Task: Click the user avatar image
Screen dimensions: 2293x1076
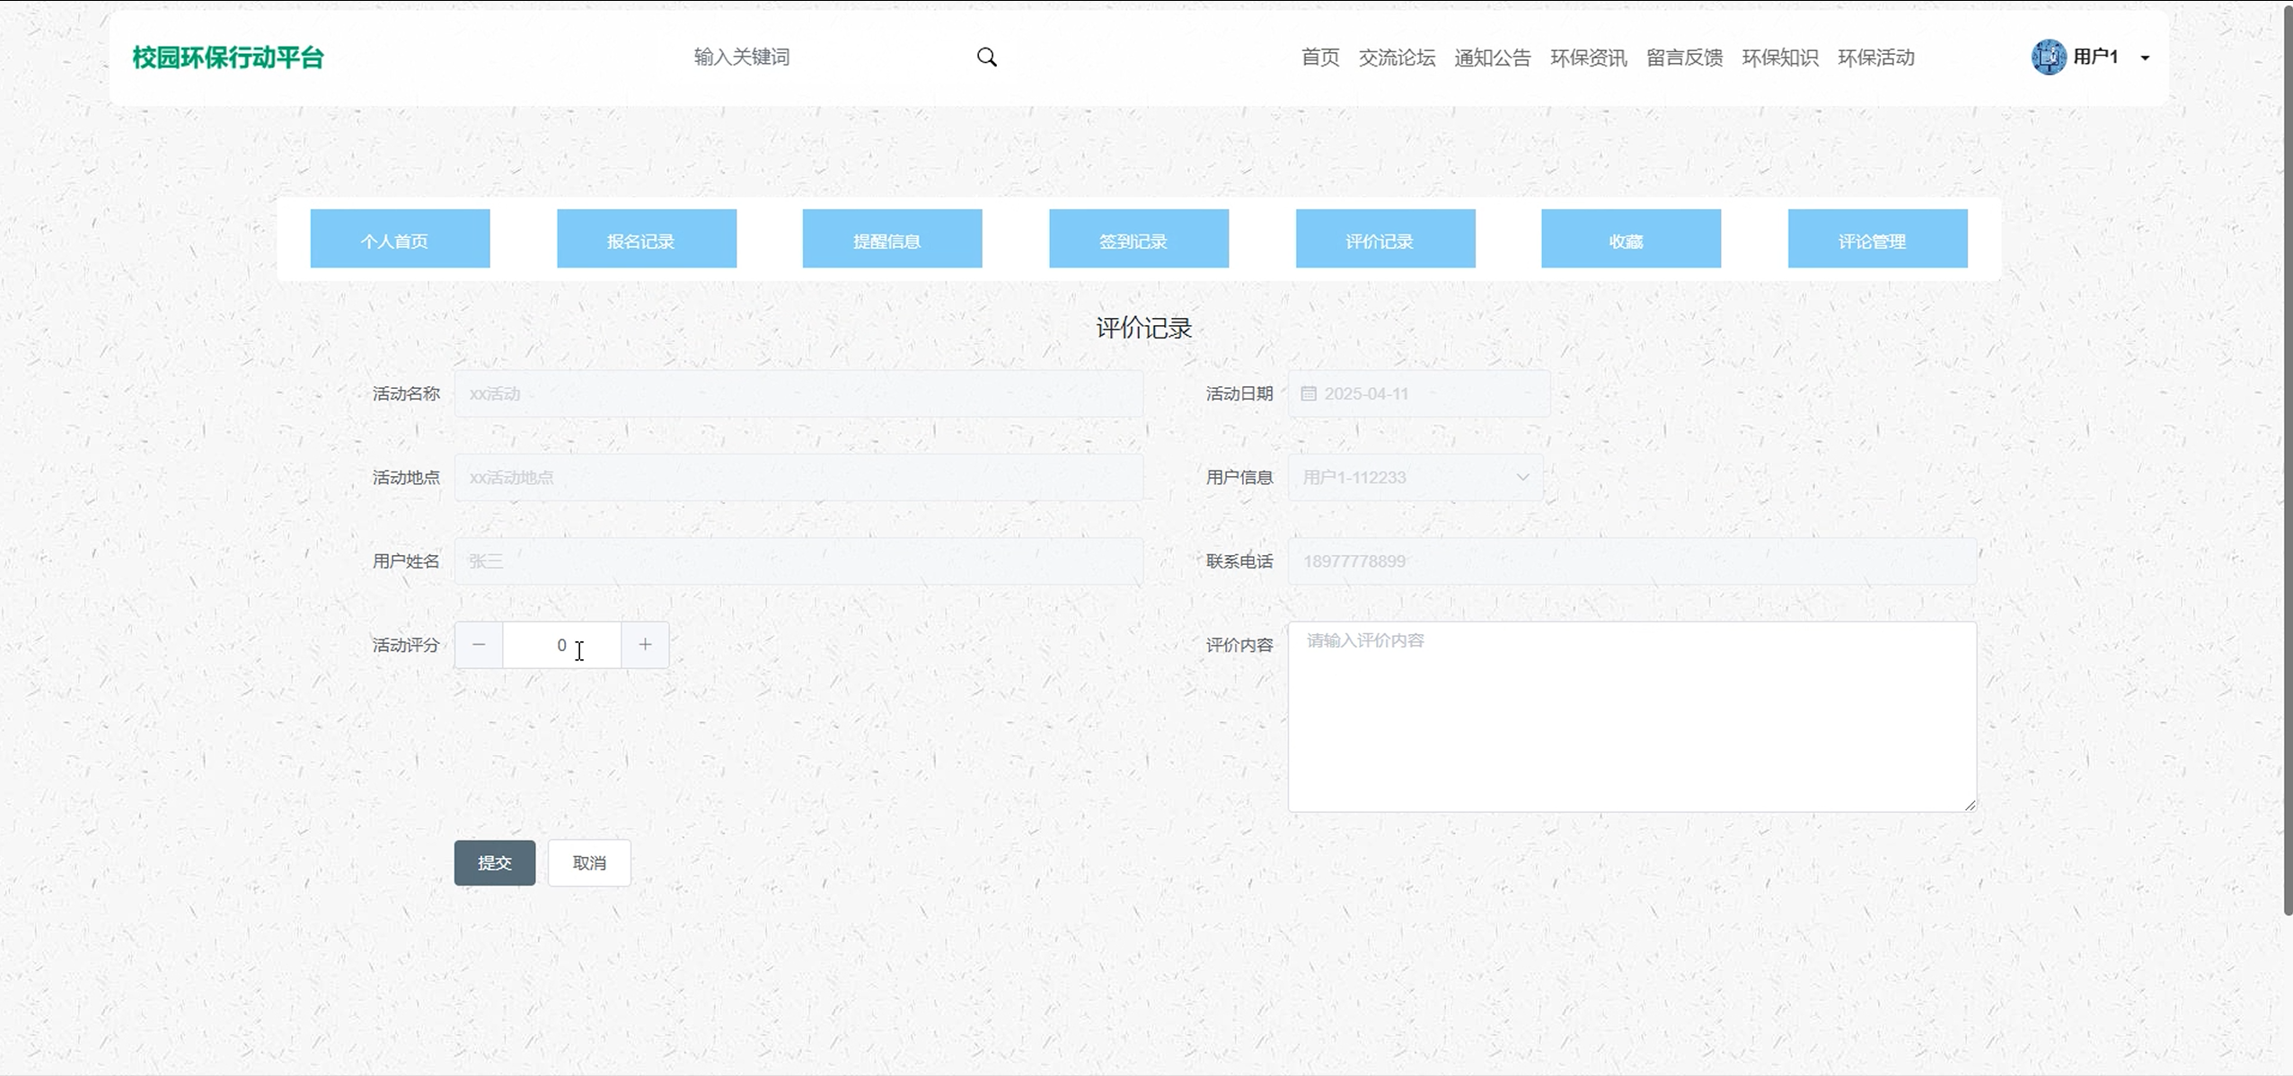Action: coord(2048,57)
